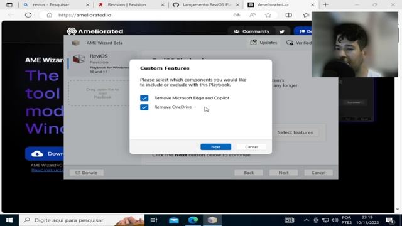Add page to favorites star icon

(268, 15)
